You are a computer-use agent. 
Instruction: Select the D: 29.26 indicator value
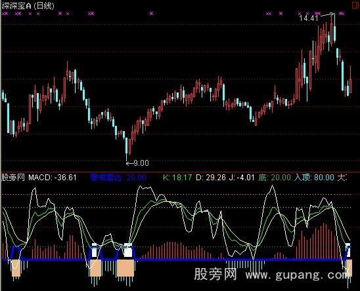211,178
